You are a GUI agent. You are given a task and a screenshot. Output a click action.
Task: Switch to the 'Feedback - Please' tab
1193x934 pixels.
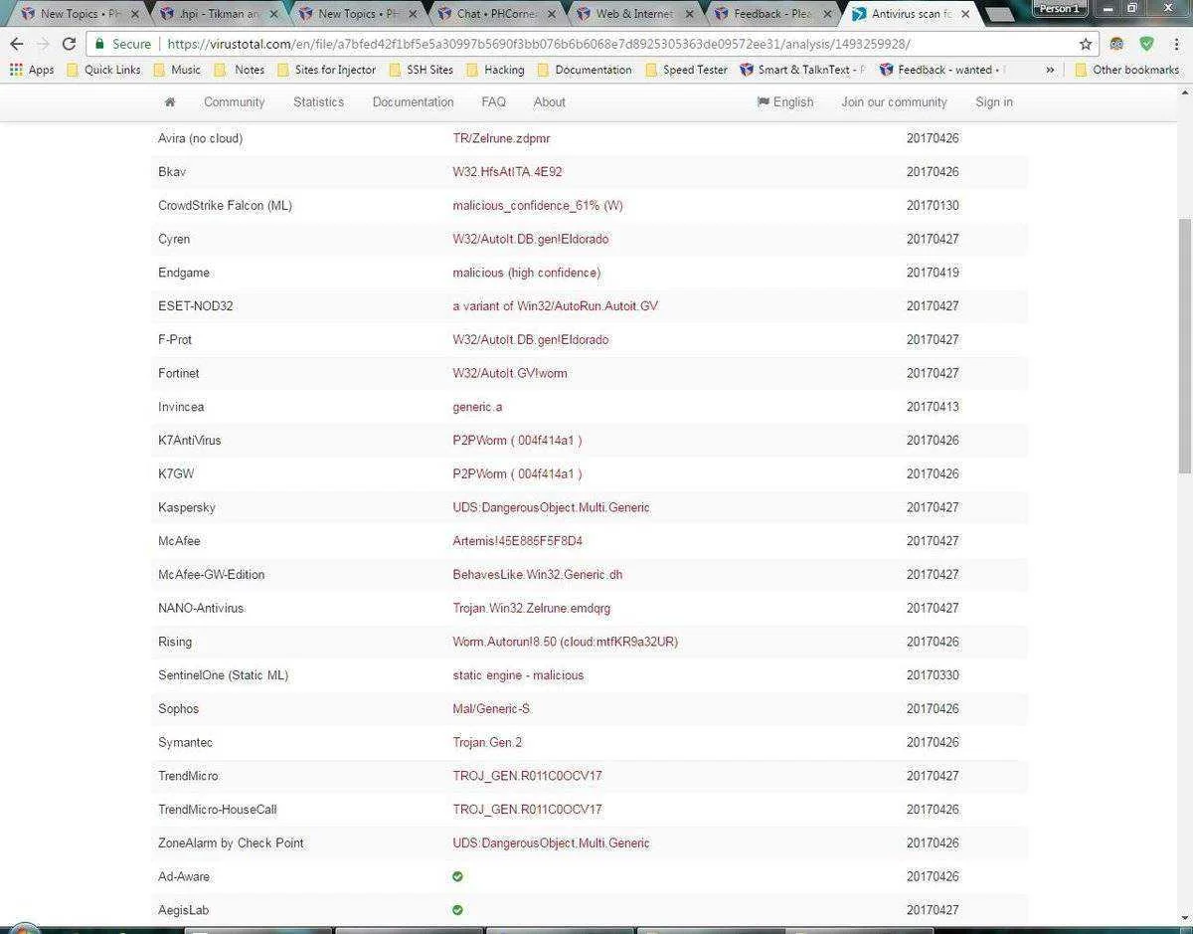click(770, 14)
